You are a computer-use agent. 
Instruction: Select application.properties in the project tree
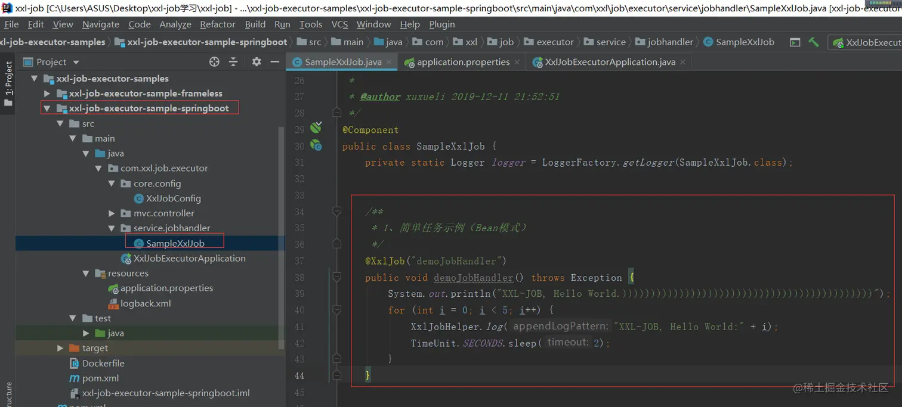point(167,288)
